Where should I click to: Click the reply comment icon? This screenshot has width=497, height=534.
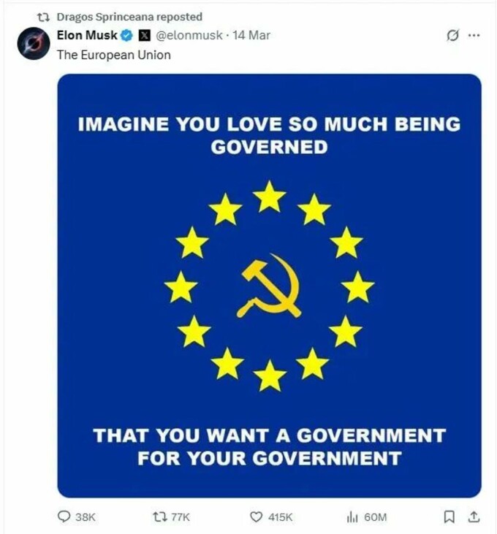click(64, 516)
